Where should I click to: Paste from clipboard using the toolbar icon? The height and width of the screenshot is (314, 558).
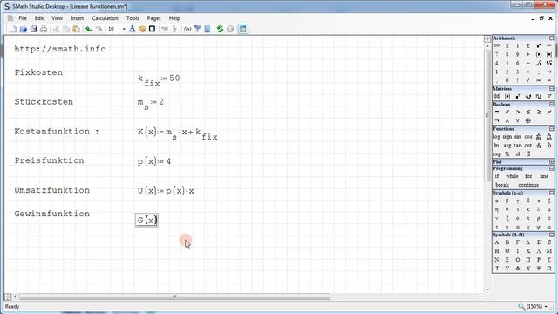[76, 29]
